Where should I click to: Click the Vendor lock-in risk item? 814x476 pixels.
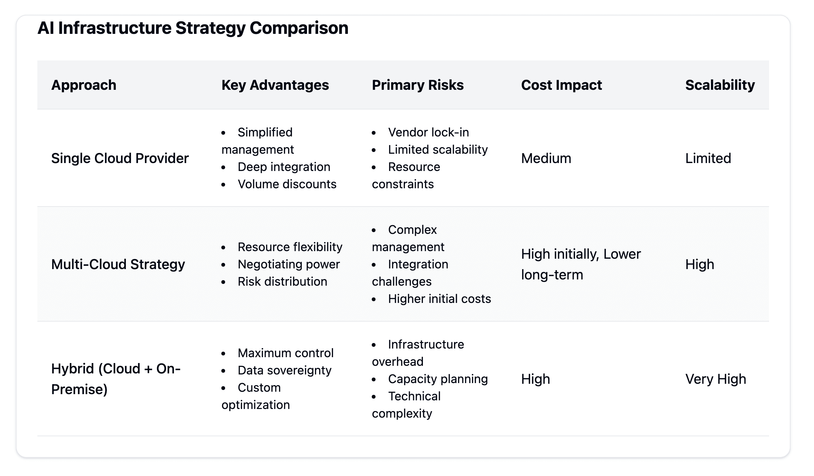[x=428, y=132]
